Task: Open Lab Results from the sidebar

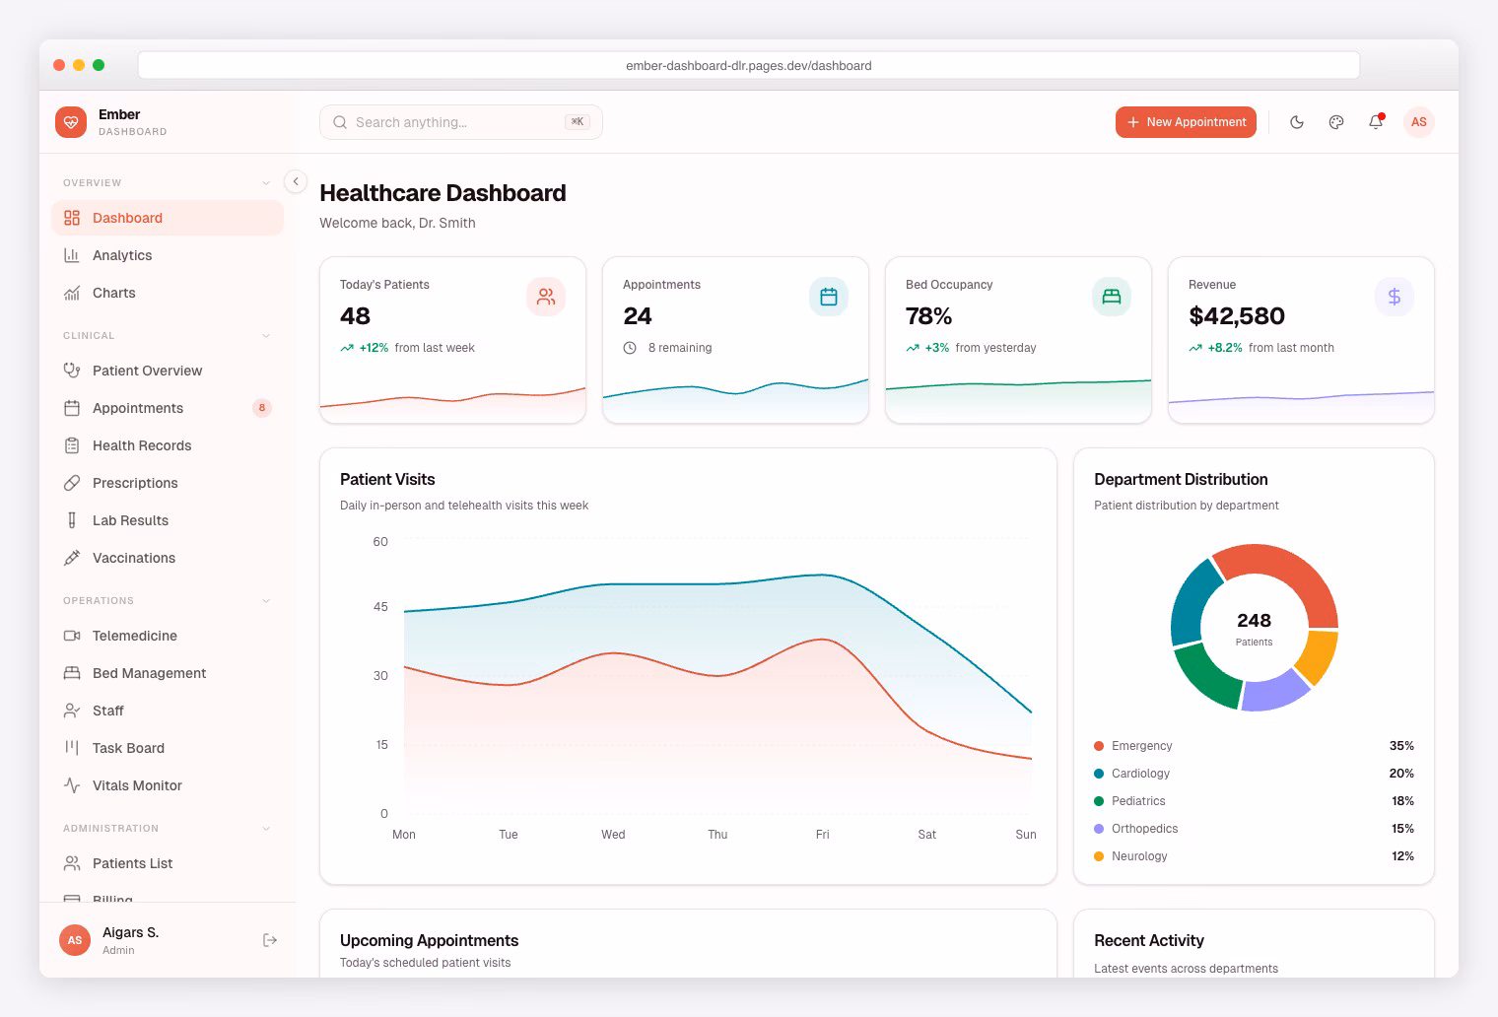Action: tap(129, 520)
